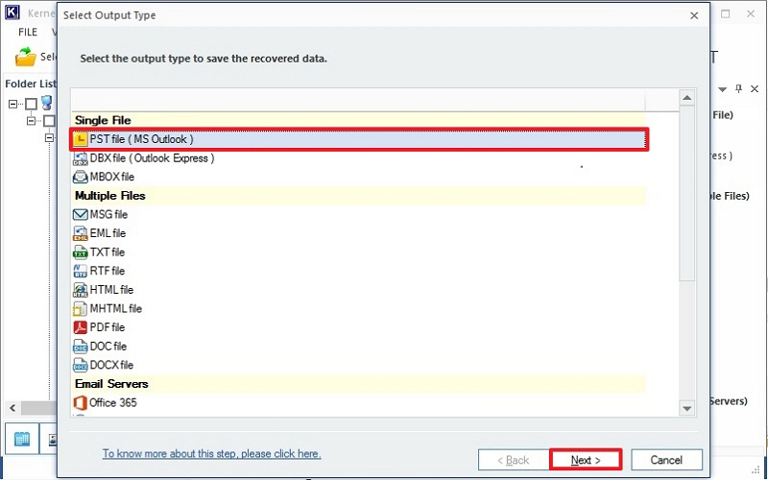Click the Next button
Image resolution: width=768 pixels, height=480 pixels.
click(x=586, y=460)
